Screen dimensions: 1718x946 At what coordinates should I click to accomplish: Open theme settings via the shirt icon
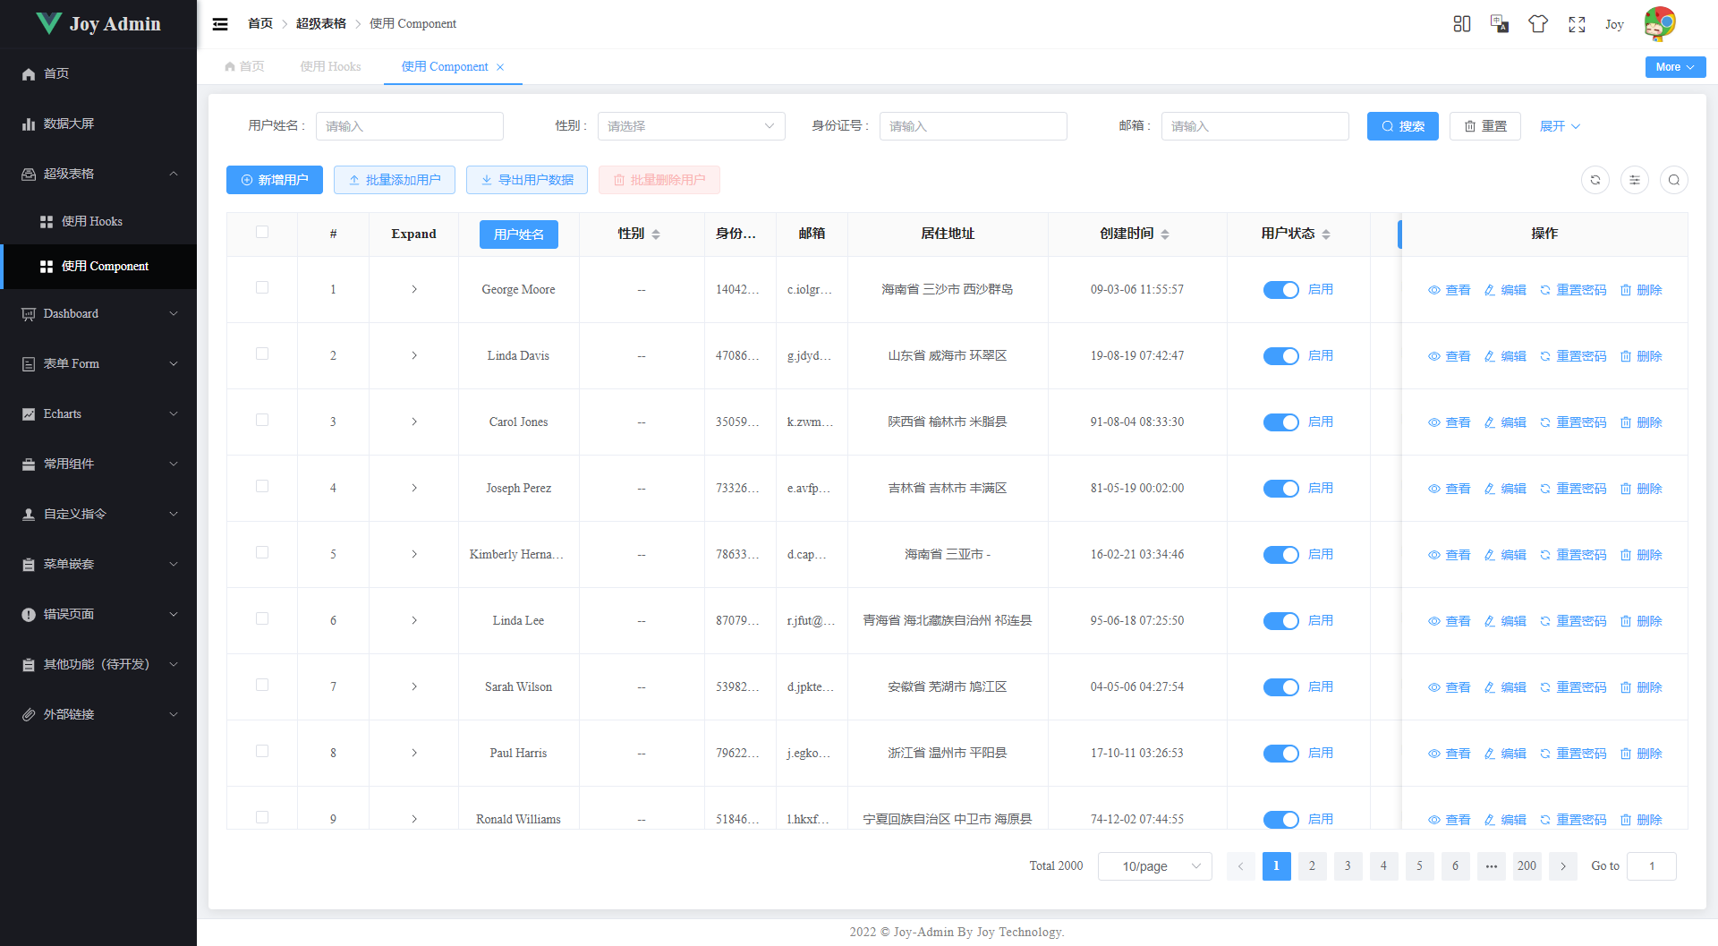1537,24
